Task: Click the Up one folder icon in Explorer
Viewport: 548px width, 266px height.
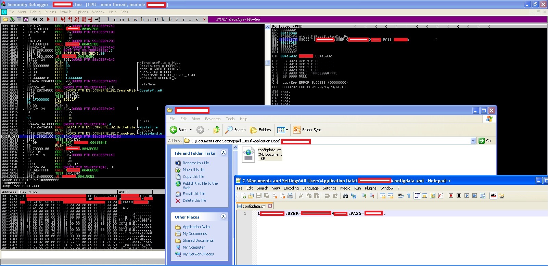Action: pos(216,130)
